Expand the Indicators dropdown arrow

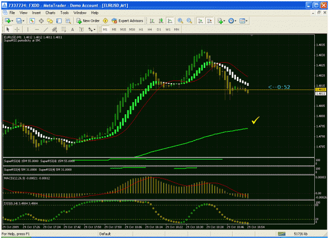(x=224, y=21)
